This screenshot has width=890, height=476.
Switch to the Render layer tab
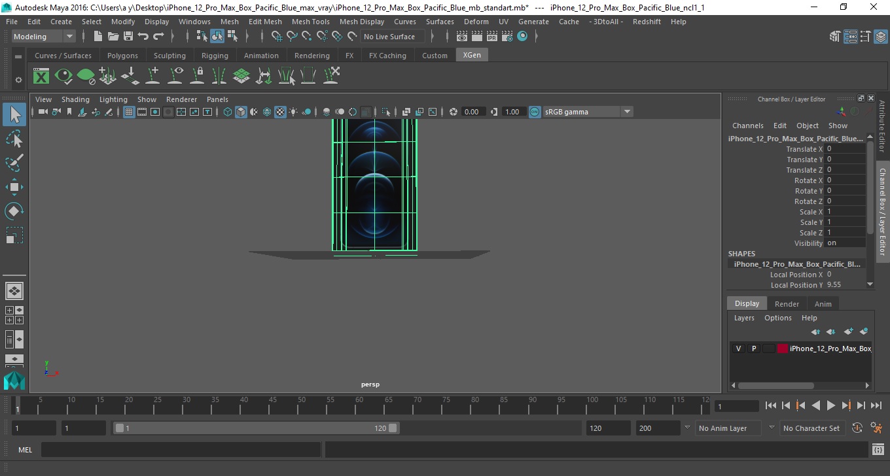(x=787, y=304)
